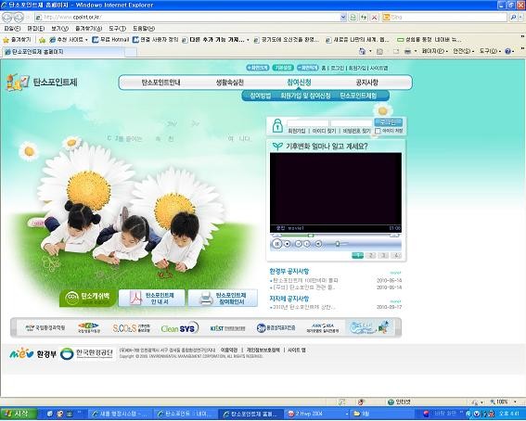Click the red X stop-loading icon
Viewport: 526px width, 421px height.
tap(375, 17)
